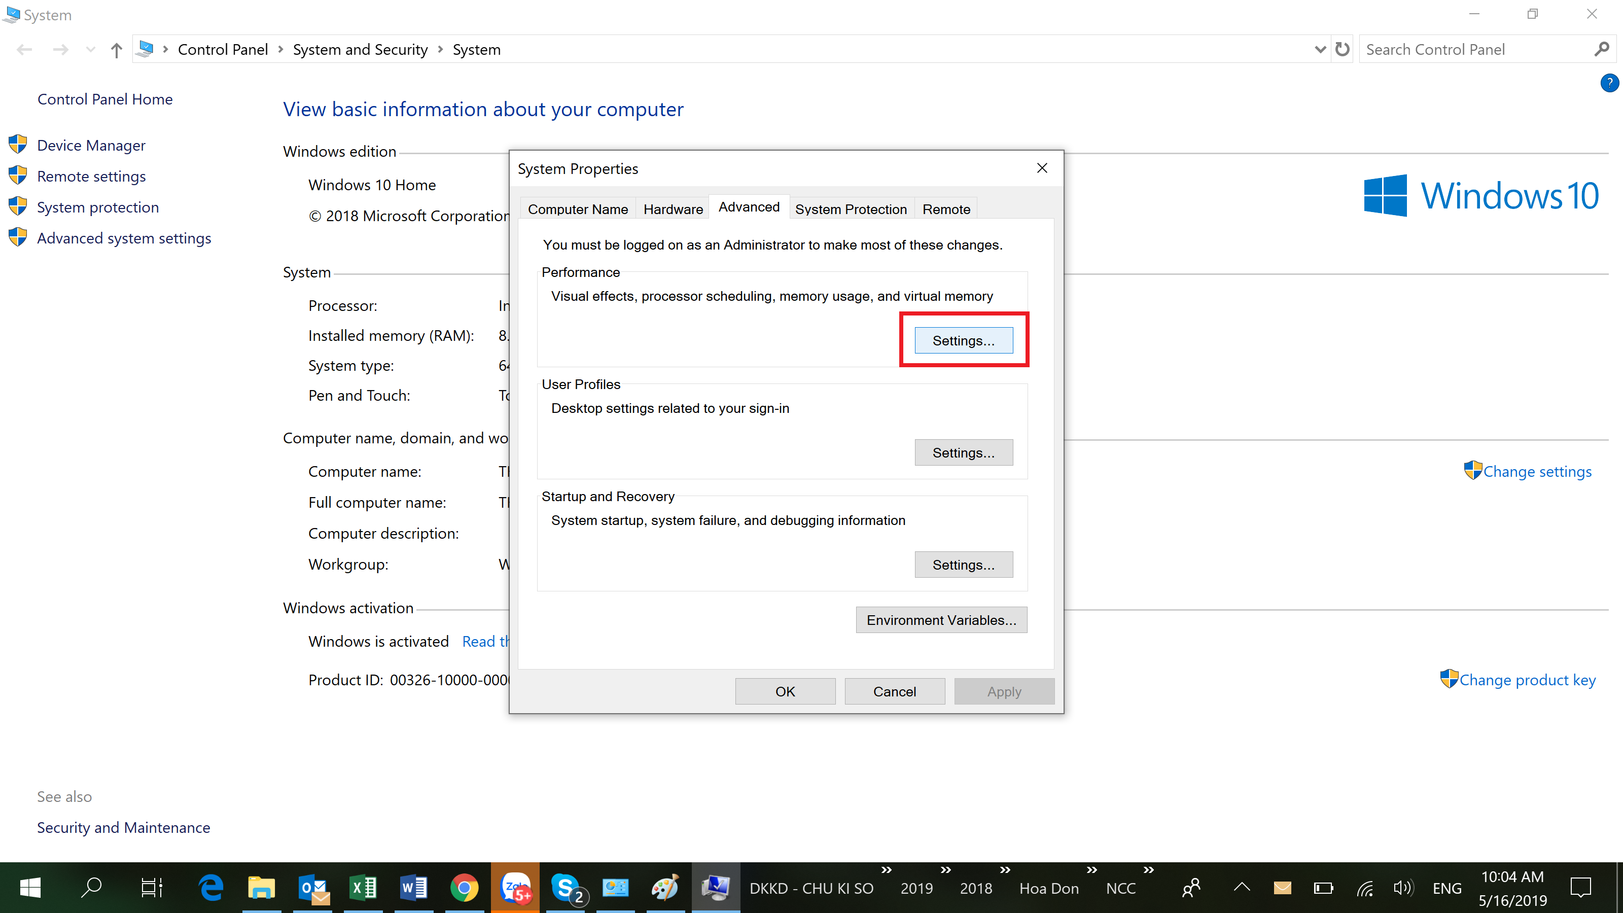Open Zalo from taskbar
Image resolution: width=1623 pixels, height=913 pixels.
pos(515,888)
